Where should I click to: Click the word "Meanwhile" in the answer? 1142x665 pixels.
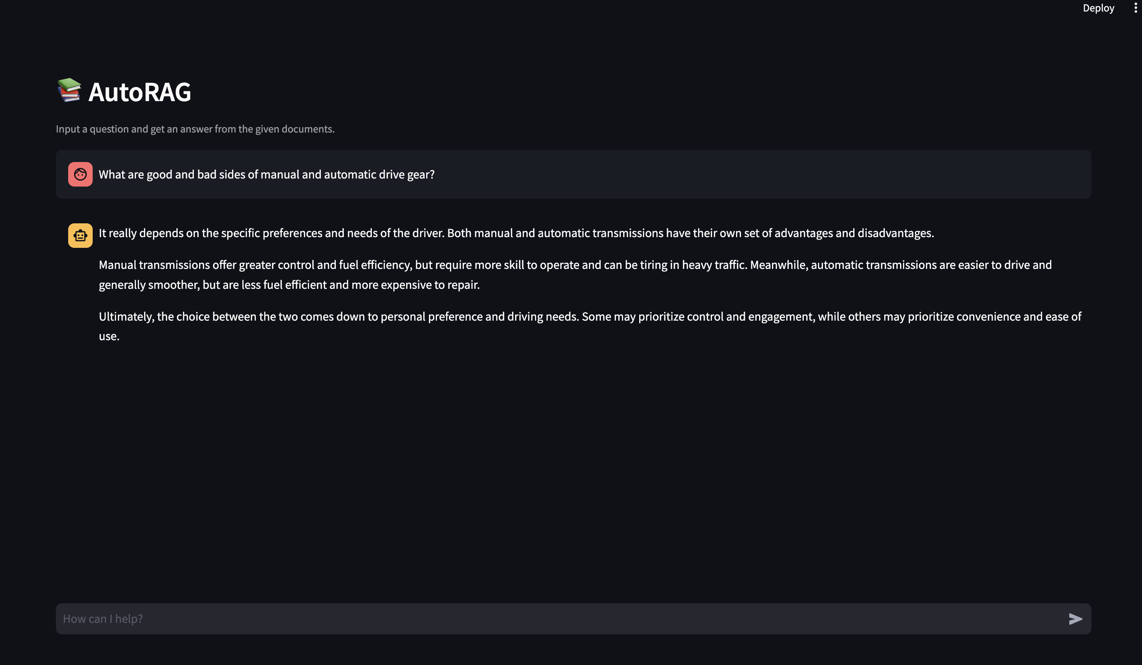(x=778, y=265)
